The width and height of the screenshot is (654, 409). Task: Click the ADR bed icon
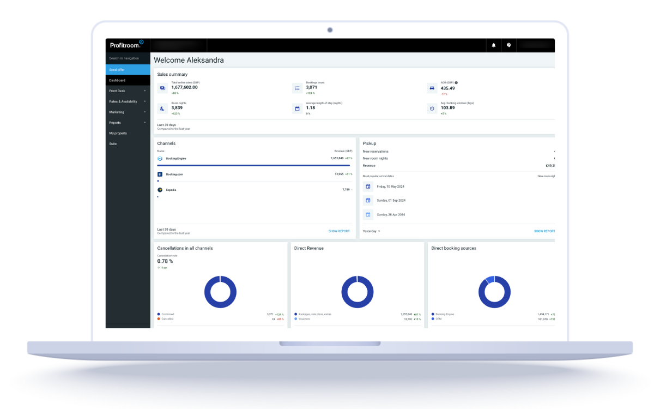tap(432, 88)
